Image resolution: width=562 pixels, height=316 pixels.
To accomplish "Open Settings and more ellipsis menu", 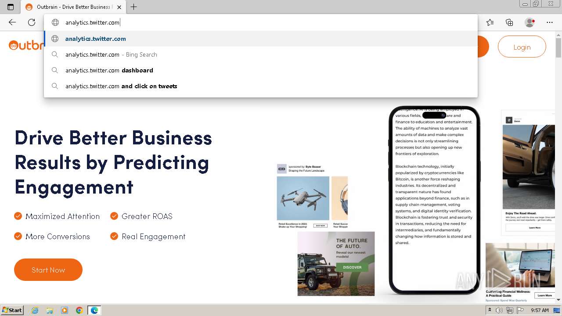I will click(x=550, y=22).
